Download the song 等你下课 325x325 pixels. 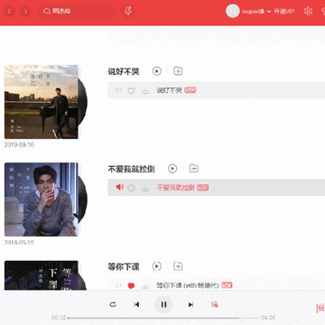tap(145, 285)
